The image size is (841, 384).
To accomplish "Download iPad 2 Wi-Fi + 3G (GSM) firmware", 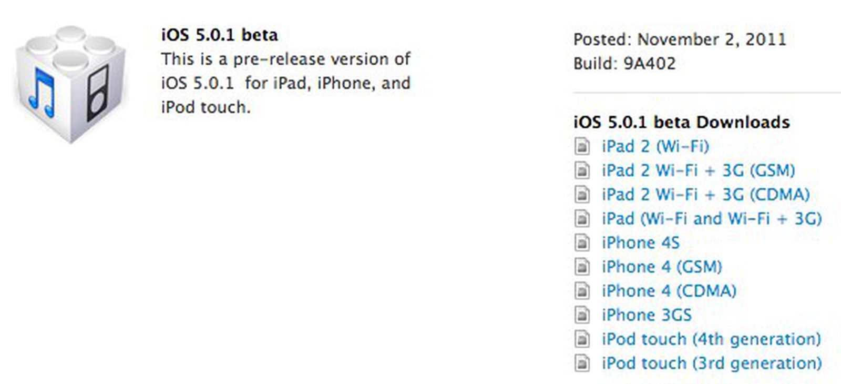I will [698, 170].
